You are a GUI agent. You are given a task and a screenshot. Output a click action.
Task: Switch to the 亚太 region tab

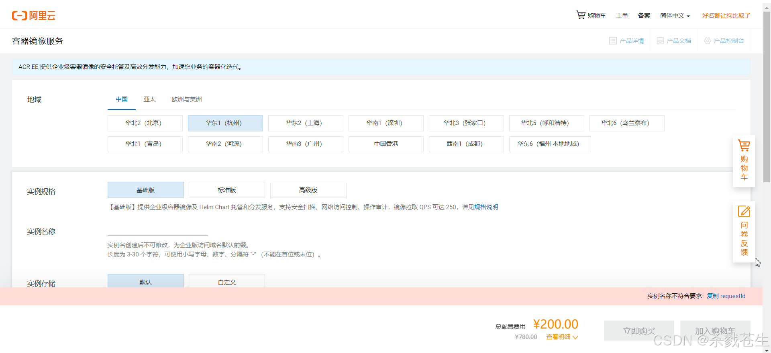[149, 99]
